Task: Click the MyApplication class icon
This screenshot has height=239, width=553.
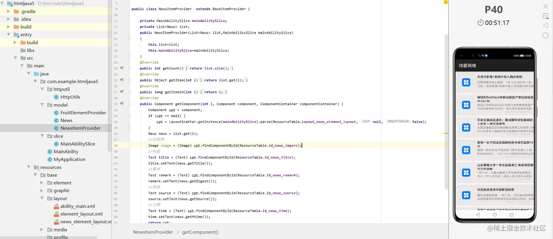Action: (50, 159)
